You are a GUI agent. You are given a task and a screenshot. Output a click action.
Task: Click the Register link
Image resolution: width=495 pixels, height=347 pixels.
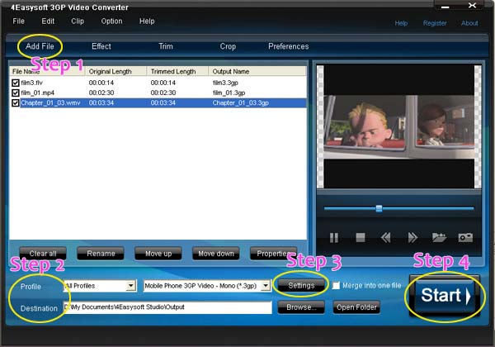435,23
